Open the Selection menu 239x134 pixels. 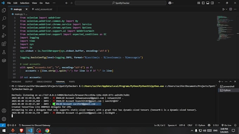click(x=25, y=3)
